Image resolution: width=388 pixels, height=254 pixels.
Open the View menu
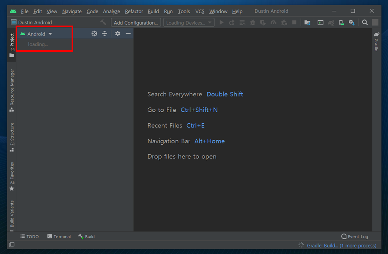tap(52, 11)
